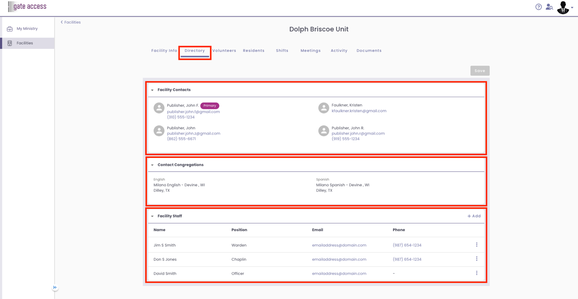Switch to the Shifts tab
Viewport: 578px width, 299px height.
pos(282,51)
